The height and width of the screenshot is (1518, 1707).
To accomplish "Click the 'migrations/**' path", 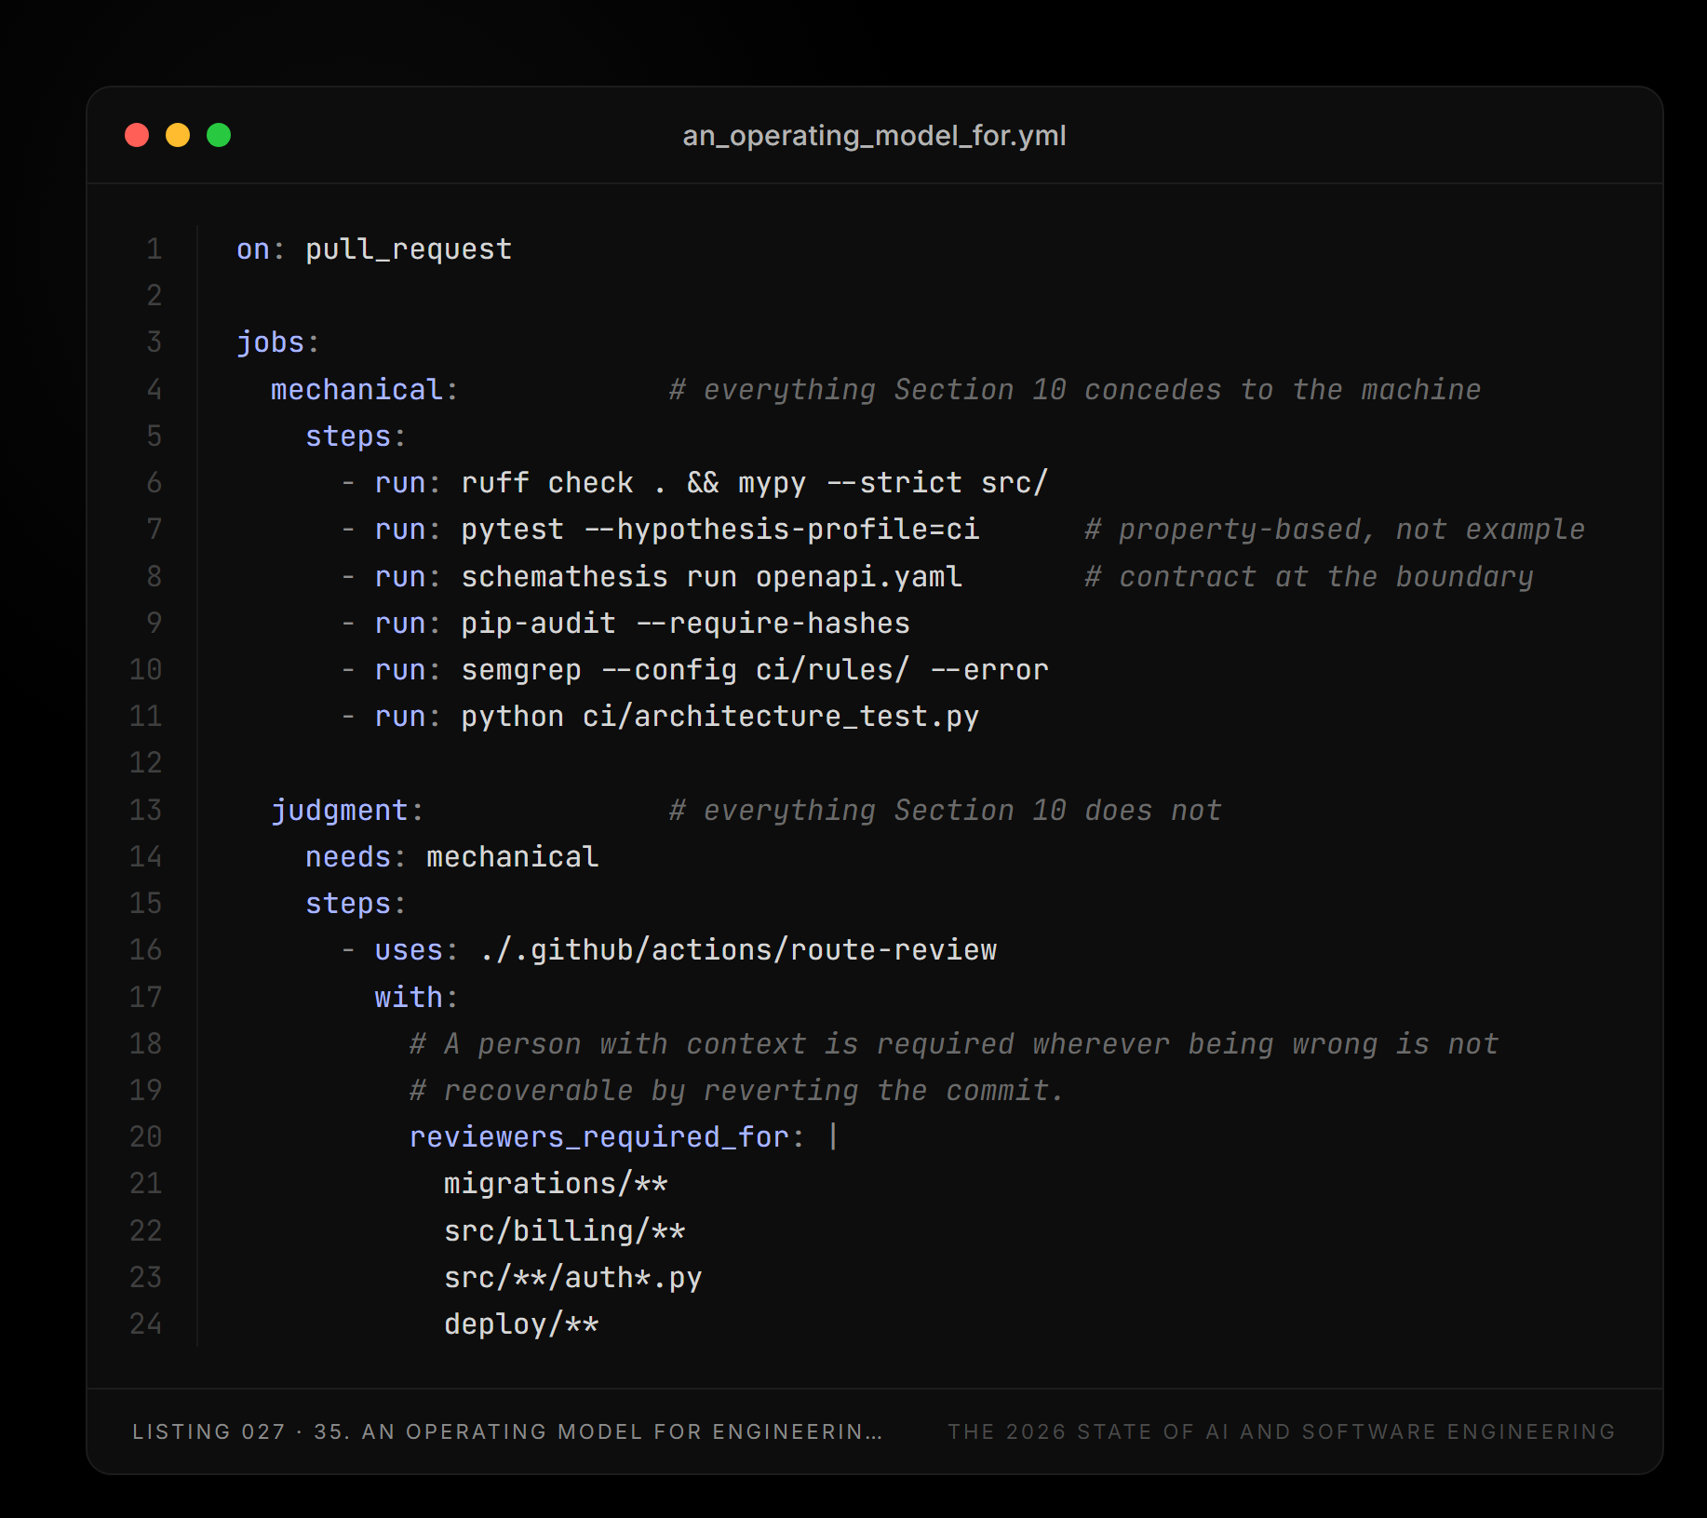I will [556, 1183].
